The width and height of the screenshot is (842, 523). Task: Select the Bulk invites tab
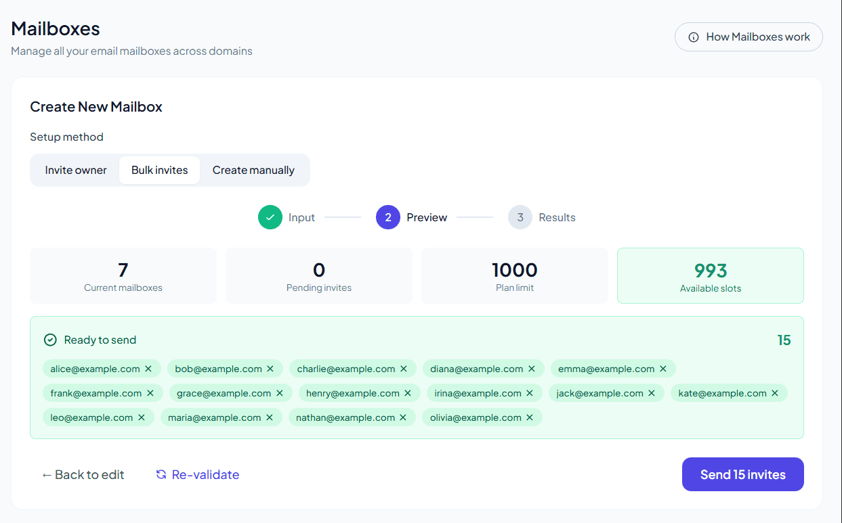point(159,170)
